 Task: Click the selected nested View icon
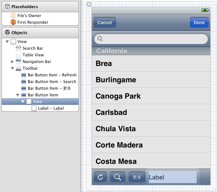(29, 102)
